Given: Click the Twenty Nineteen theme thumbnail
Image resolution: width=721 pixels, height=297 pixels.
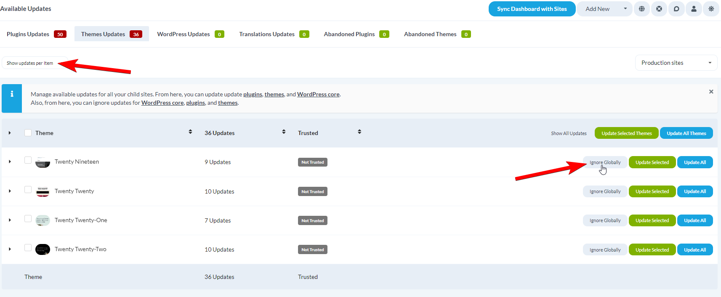Looking at the screenshot, I should [43, 162].
